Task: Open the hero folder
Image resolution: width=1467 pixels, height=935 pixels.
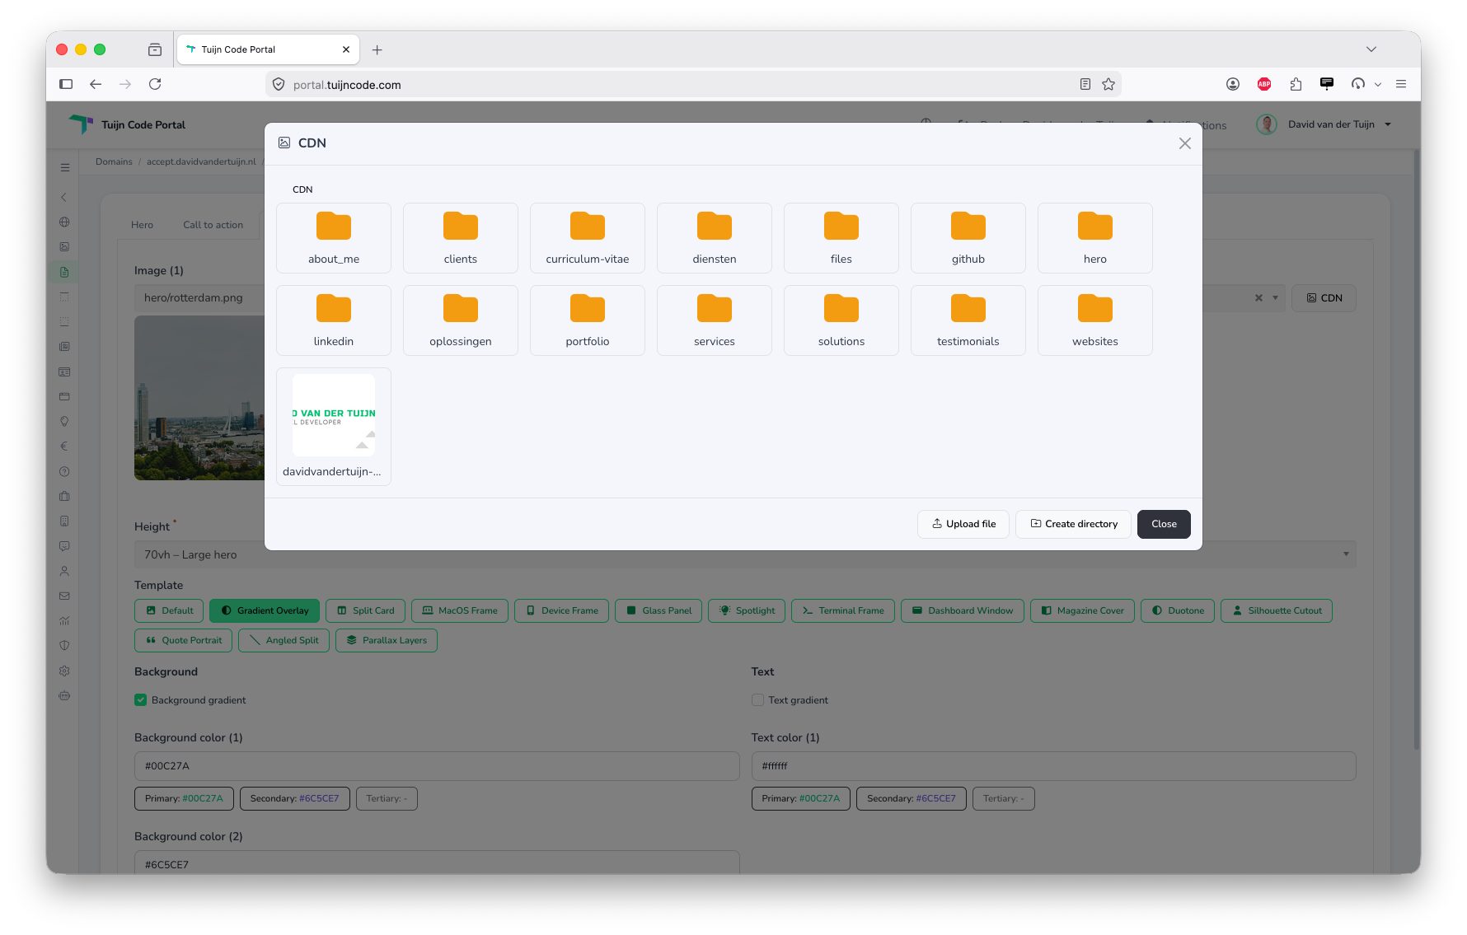Action: click(x=1095, y=238)
